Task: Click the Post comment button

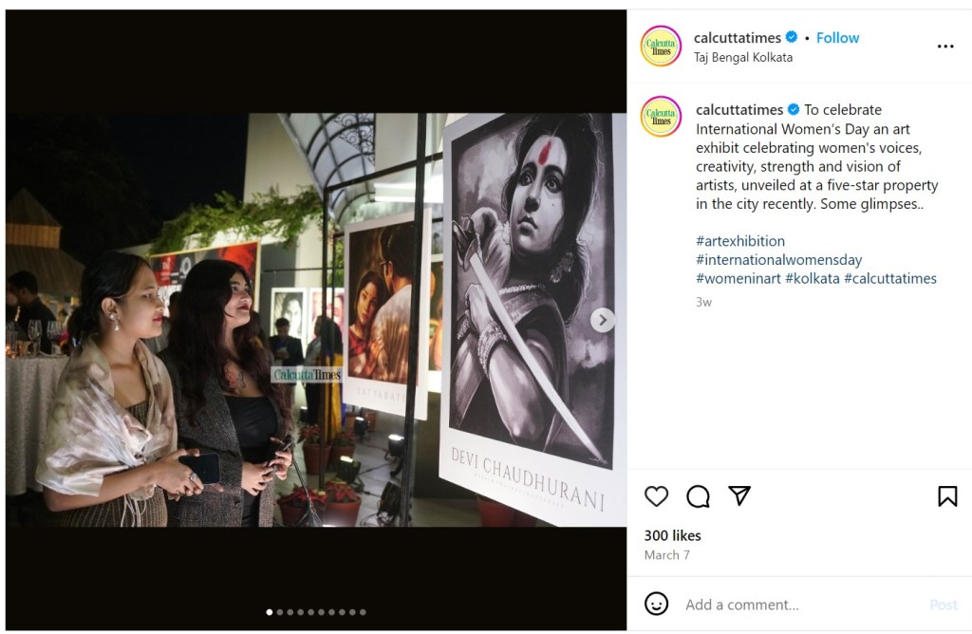Action: [x=943, y=605]
